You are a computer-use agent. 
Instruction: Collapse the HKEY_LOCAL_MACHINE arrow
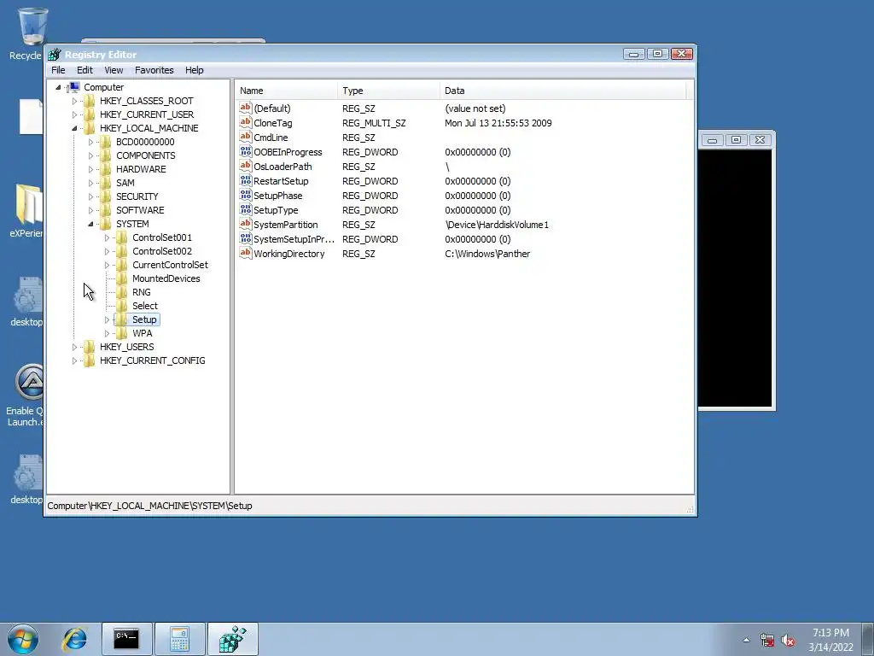tap(75, 128)
